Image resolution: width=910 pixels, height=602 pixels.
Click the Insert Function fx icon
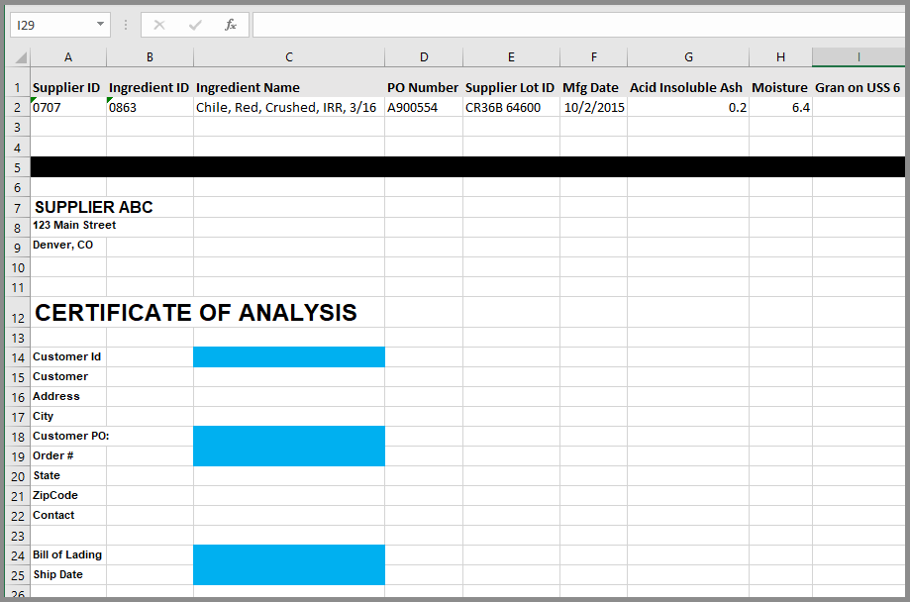231,25
